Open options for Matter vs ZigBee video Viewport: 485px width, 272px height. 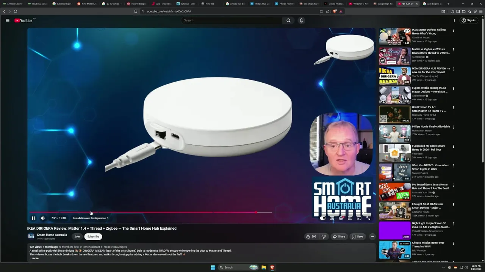click(x=453, y=49)
